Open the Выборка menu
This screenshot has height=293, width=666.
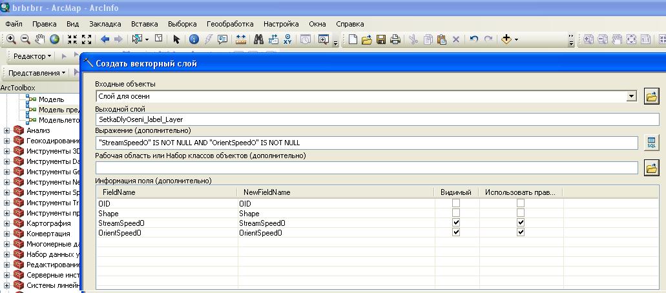click(182, 24)
